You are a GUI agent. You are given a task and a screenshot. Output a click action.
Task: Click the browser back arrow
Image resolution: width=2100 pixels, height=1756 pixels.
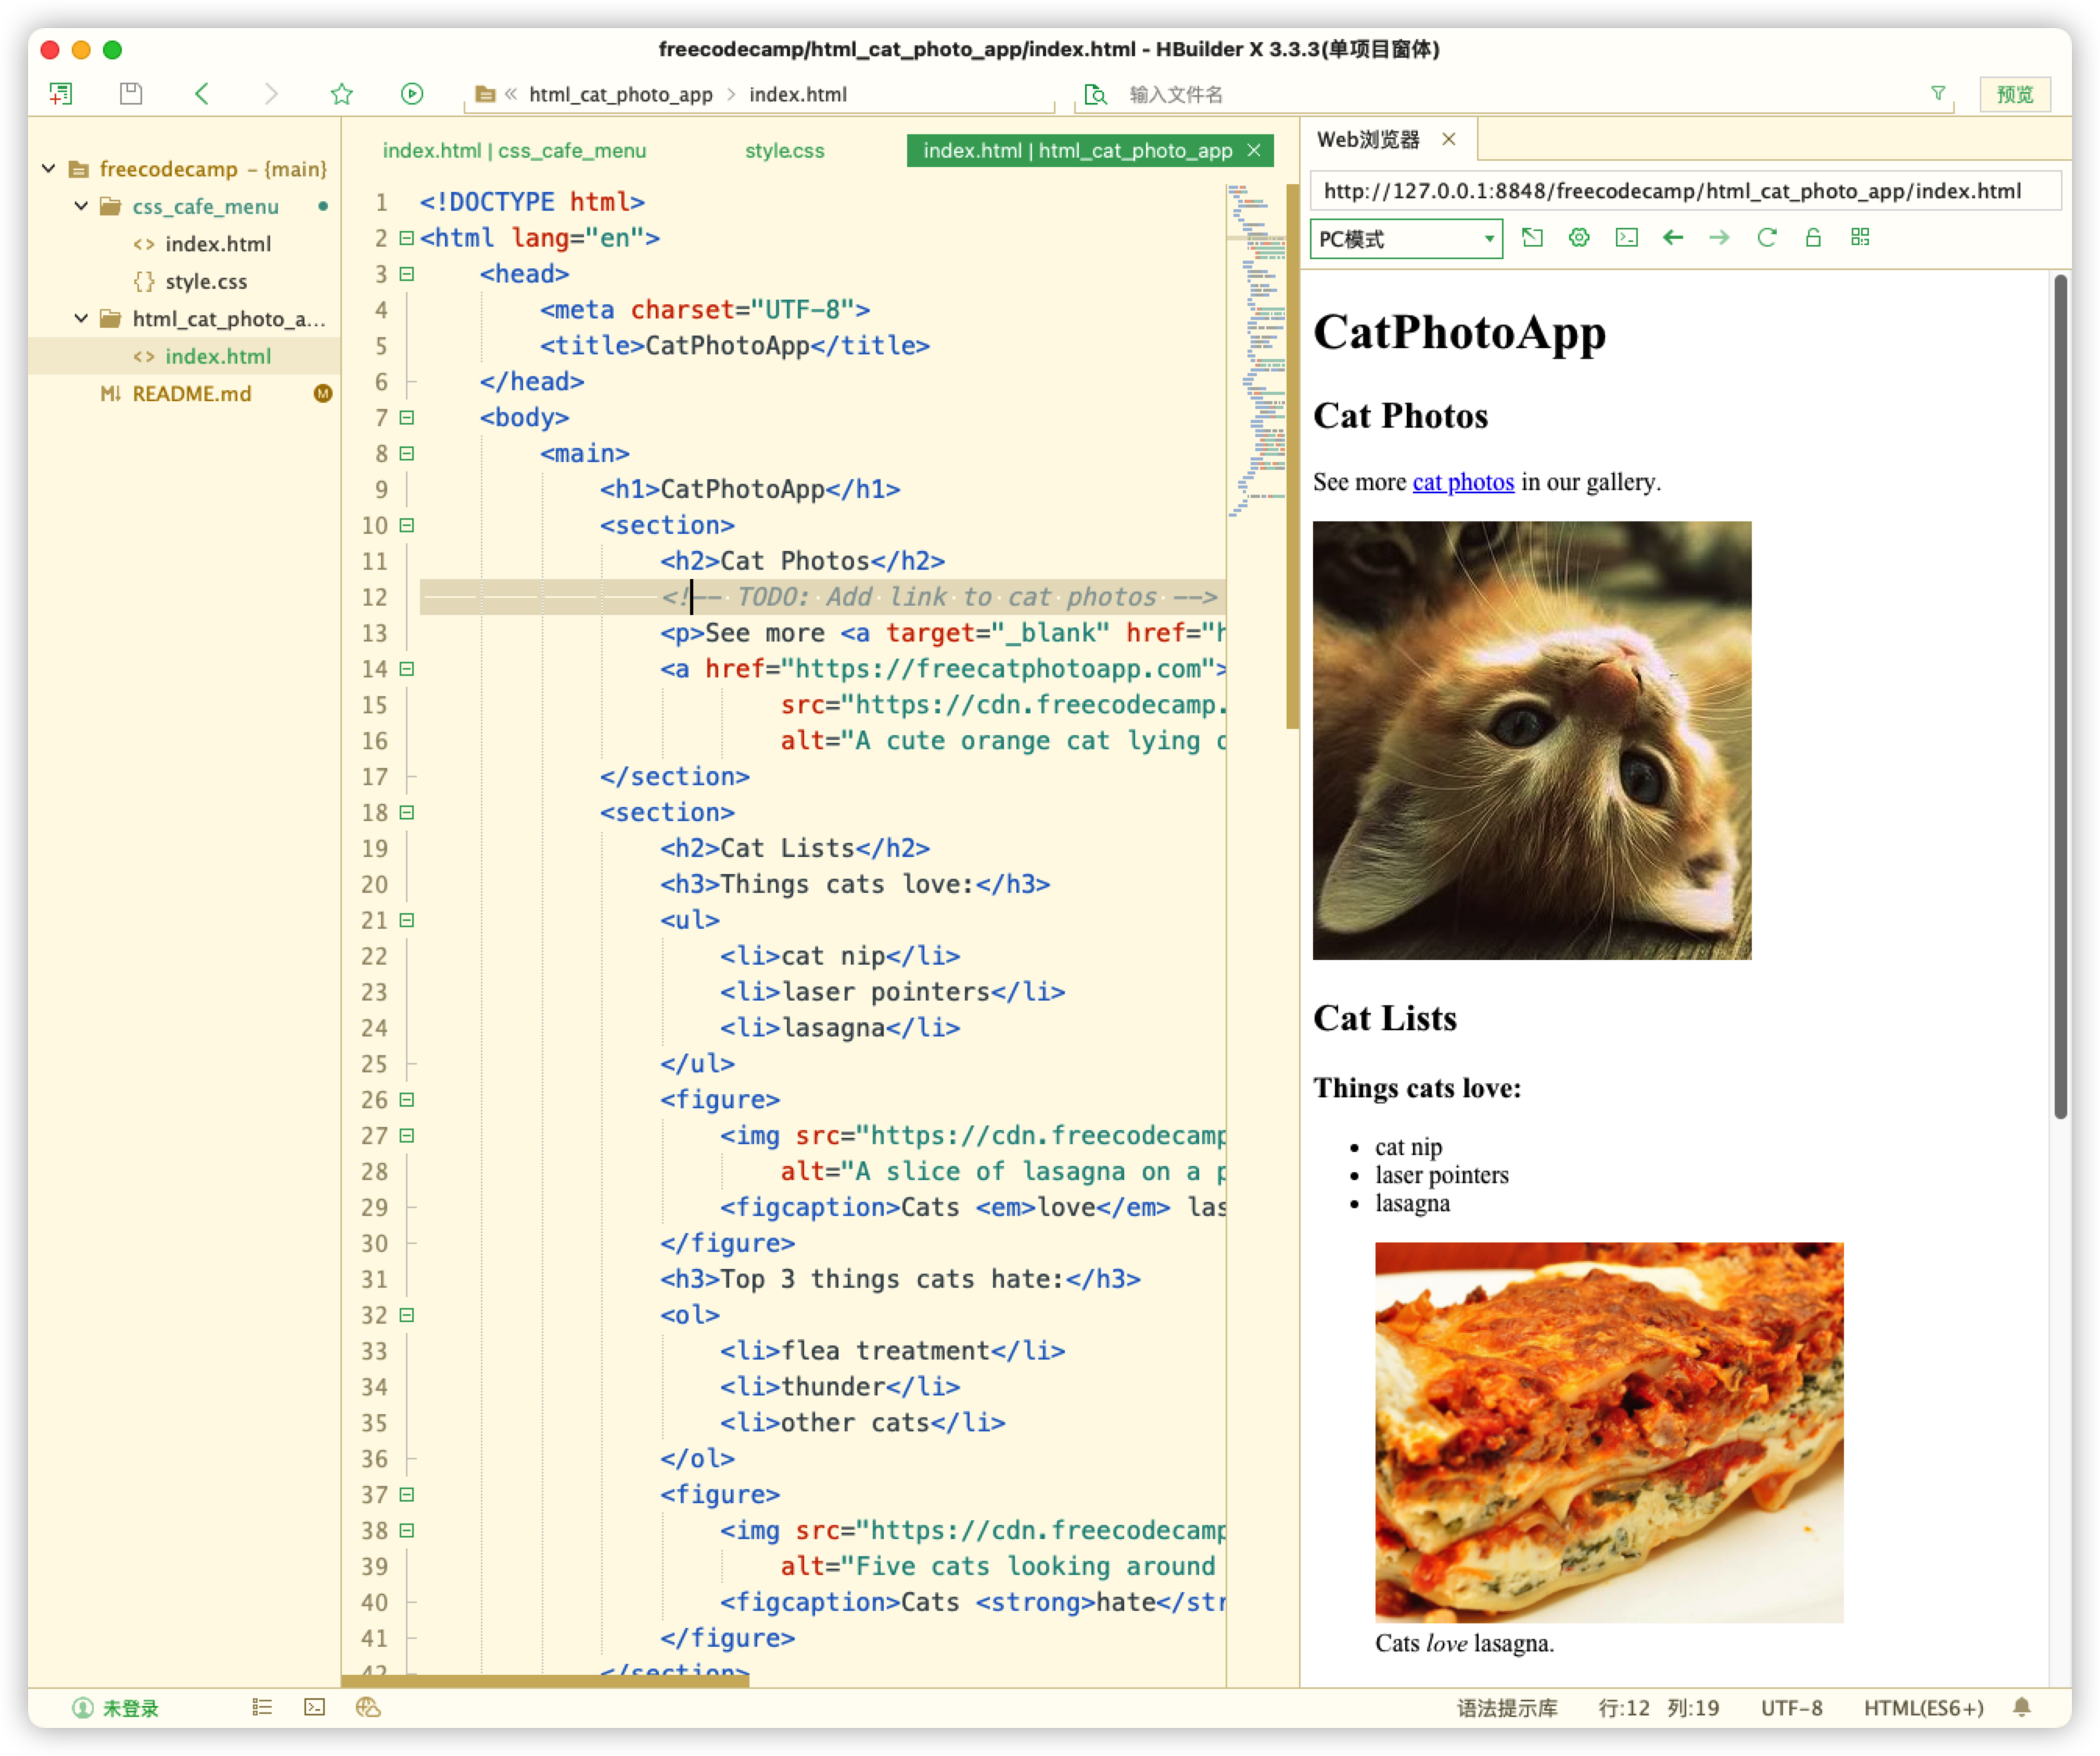coord(1673,238)
